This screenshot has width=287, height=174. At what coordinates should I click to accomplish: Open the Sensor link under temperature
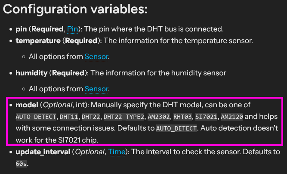point(97,56)
